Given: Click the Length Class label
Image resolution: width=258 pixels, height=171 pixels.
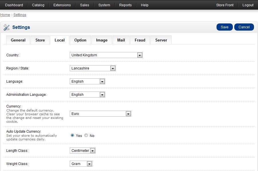Looking at the screenshot, I should [x=17, y=151].
